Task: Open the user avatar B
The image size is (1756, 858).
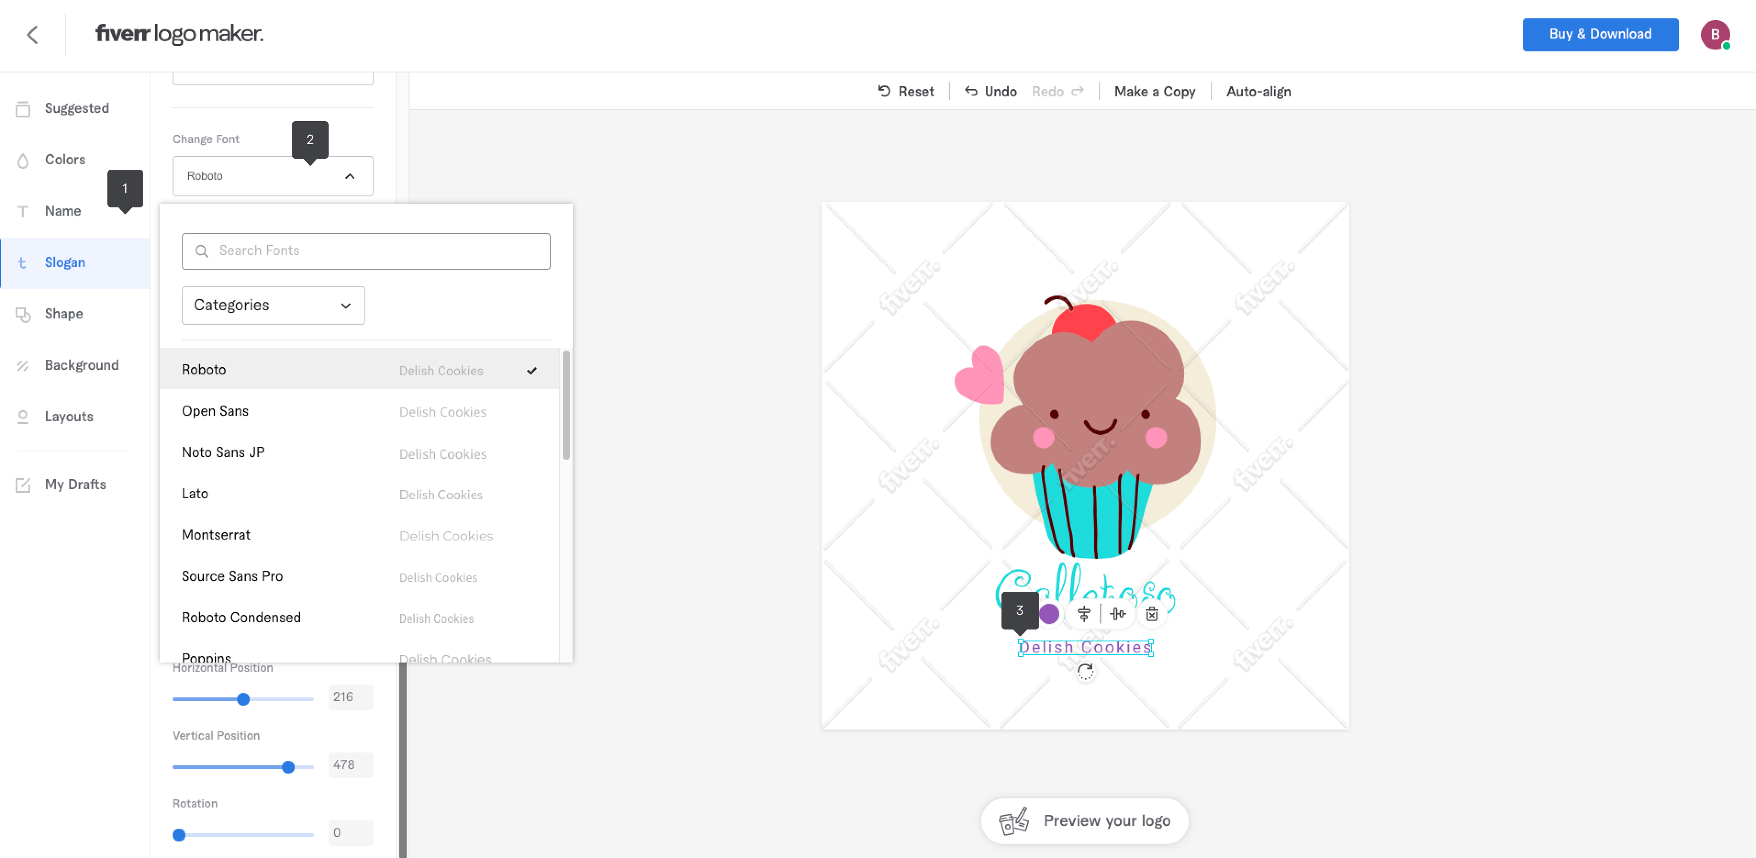Action: pyautogui.click(x=1714, y=35)
